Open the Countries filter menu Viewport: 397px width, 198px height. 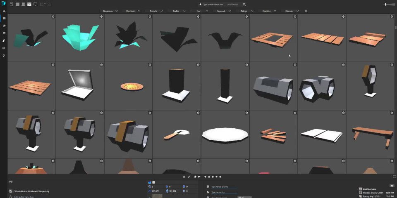pyautogui.click(x=268, y=11)
